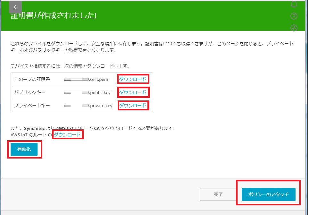Click the back arrow icon
Screen dimensions: 309x215
coord(15,7)
